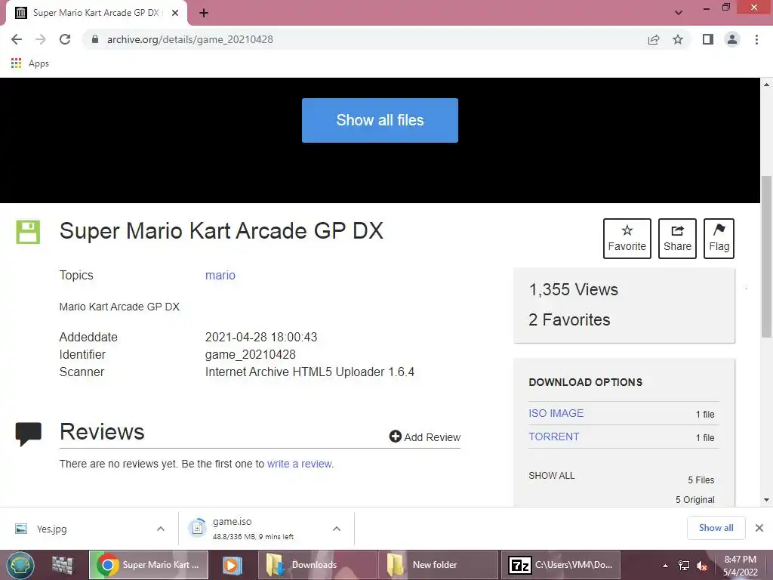Download the ISO IMAGE file
773x580 pixels.
556,413
